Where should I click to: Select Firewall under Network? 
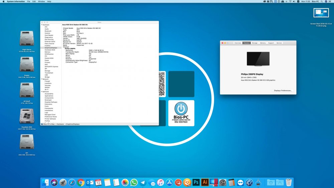(47, 81)
